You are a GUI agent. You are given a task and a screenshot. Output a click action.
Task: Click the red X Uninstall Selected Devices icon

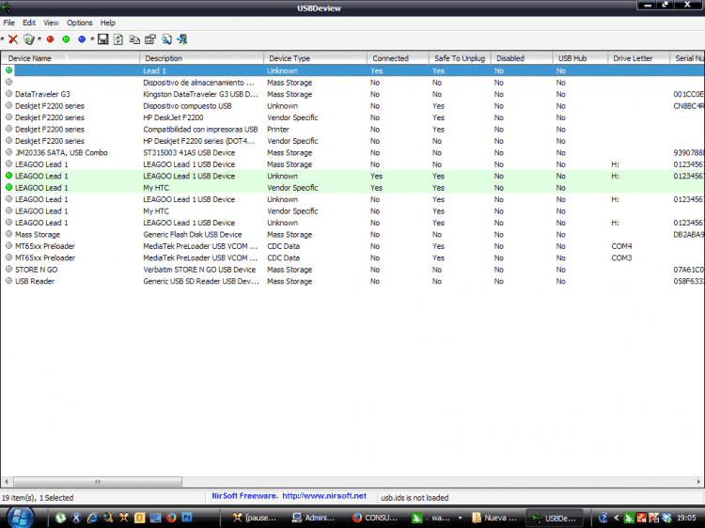click(x=13, y=39)
